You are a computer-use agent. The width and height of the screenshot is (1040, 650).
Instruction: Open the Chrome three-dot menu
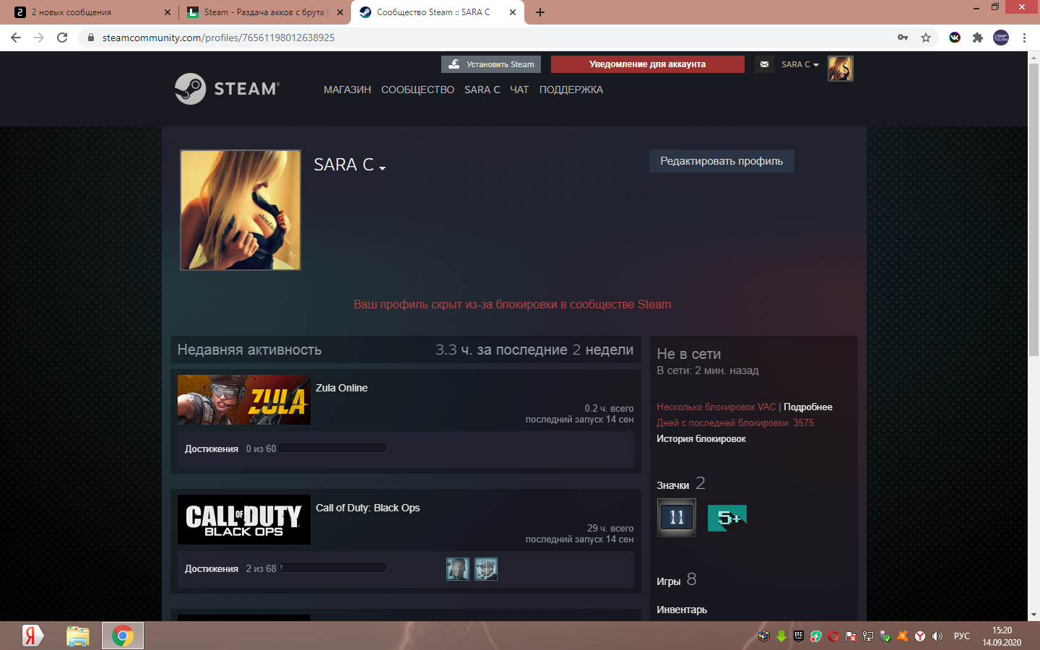[x=1024, y=38]
